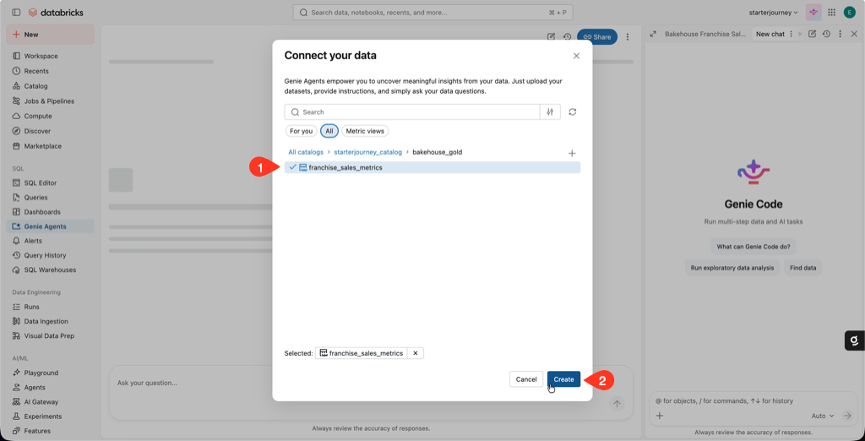Expand the Genie Code panel to fullscreen
865x441 pixels.
click(653, 34)
